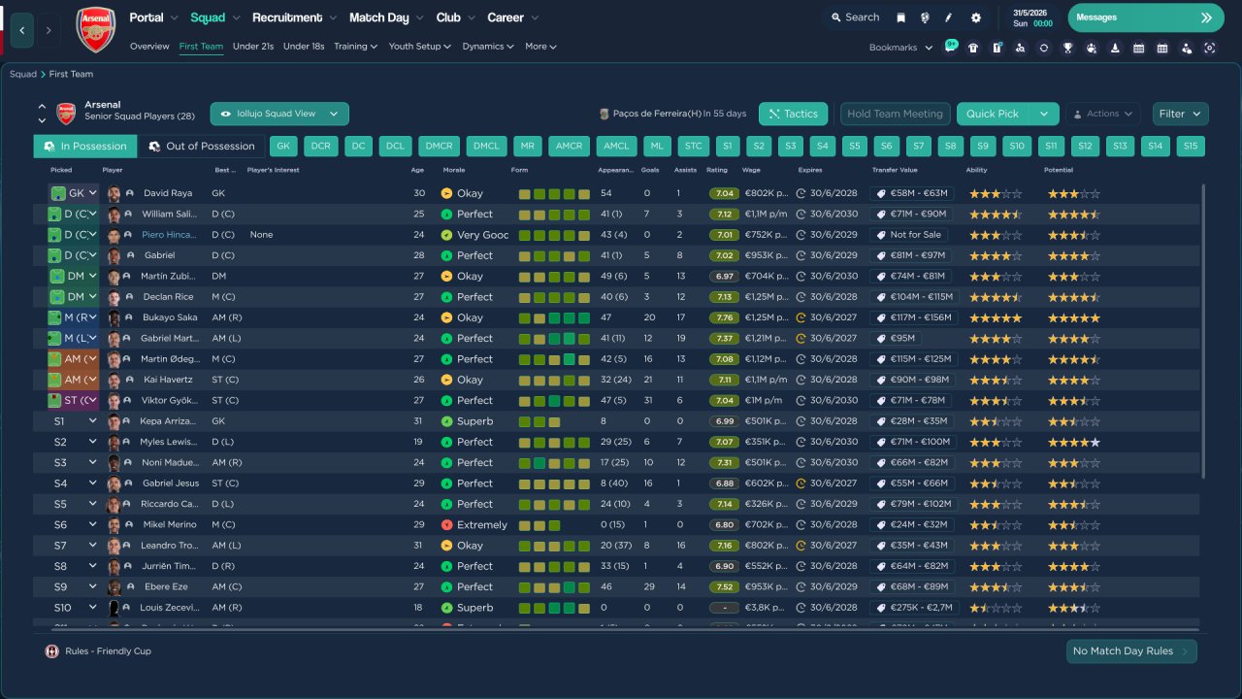Image resolution: width=1242 pixels, height=699 pixels.
Task: Click the kit shirt bookmark icon
Action: [973, 48]
